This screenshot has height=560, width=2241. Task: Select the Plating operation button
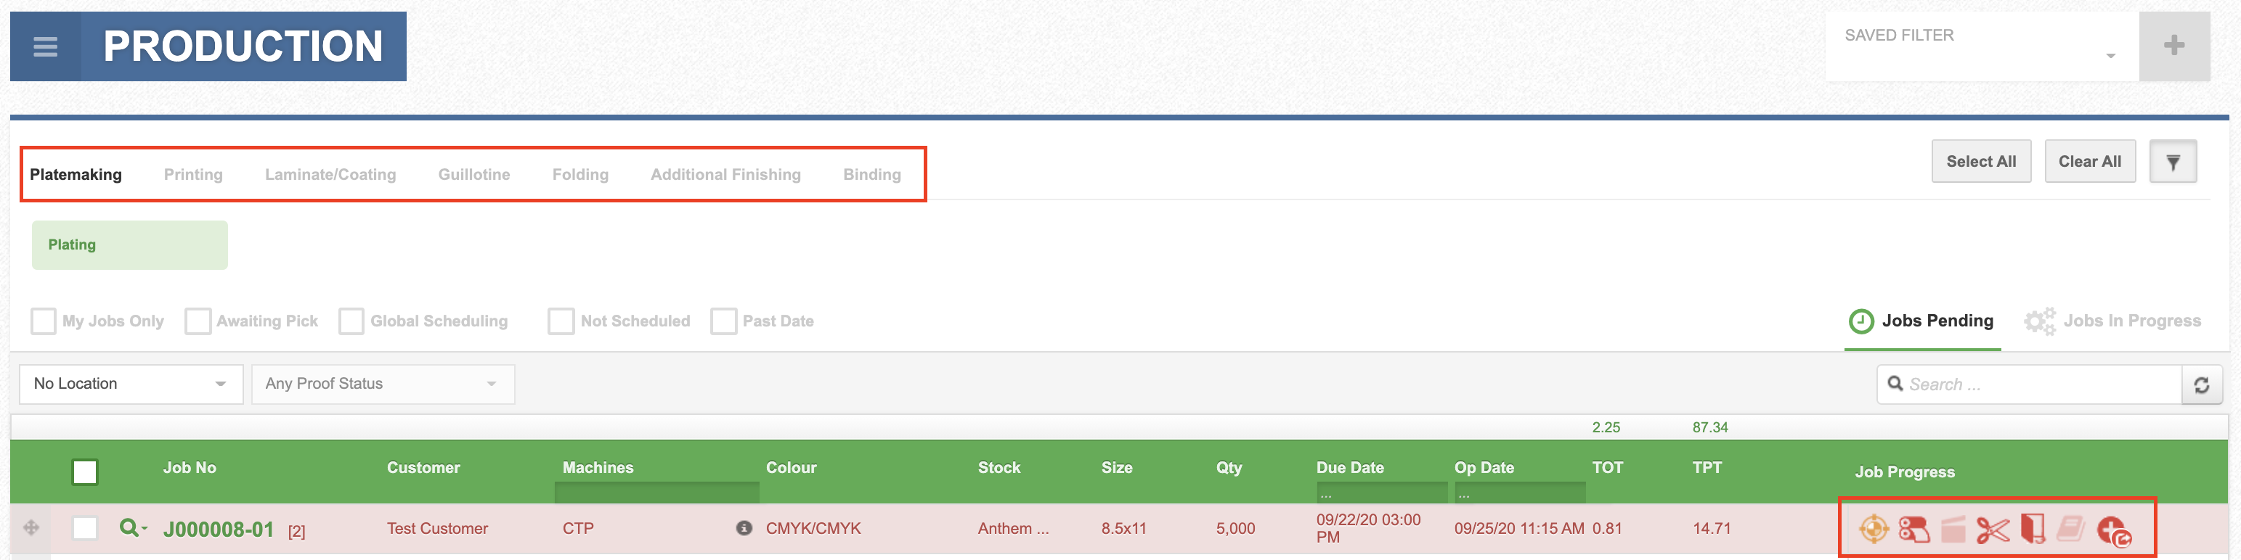click(129, 245)
